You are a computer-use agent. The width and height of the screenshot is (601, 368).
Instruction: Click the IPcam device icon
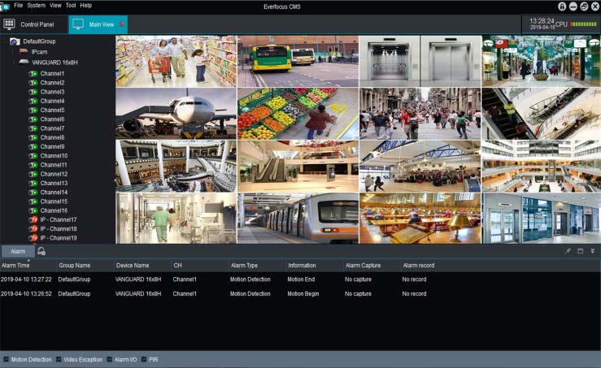(x=24, y=51)
